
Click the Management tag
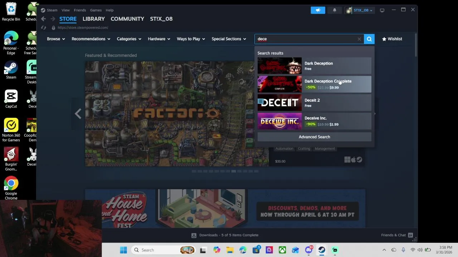pos(325,148)
